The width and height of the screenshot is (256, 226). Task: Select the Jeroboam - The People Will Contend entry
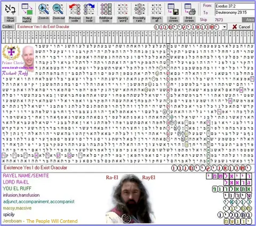click(x=40, y=221)
